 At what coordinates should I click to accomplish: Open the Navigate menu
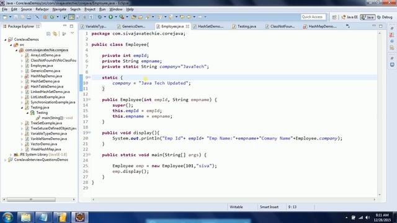click(x=60, y=9)
